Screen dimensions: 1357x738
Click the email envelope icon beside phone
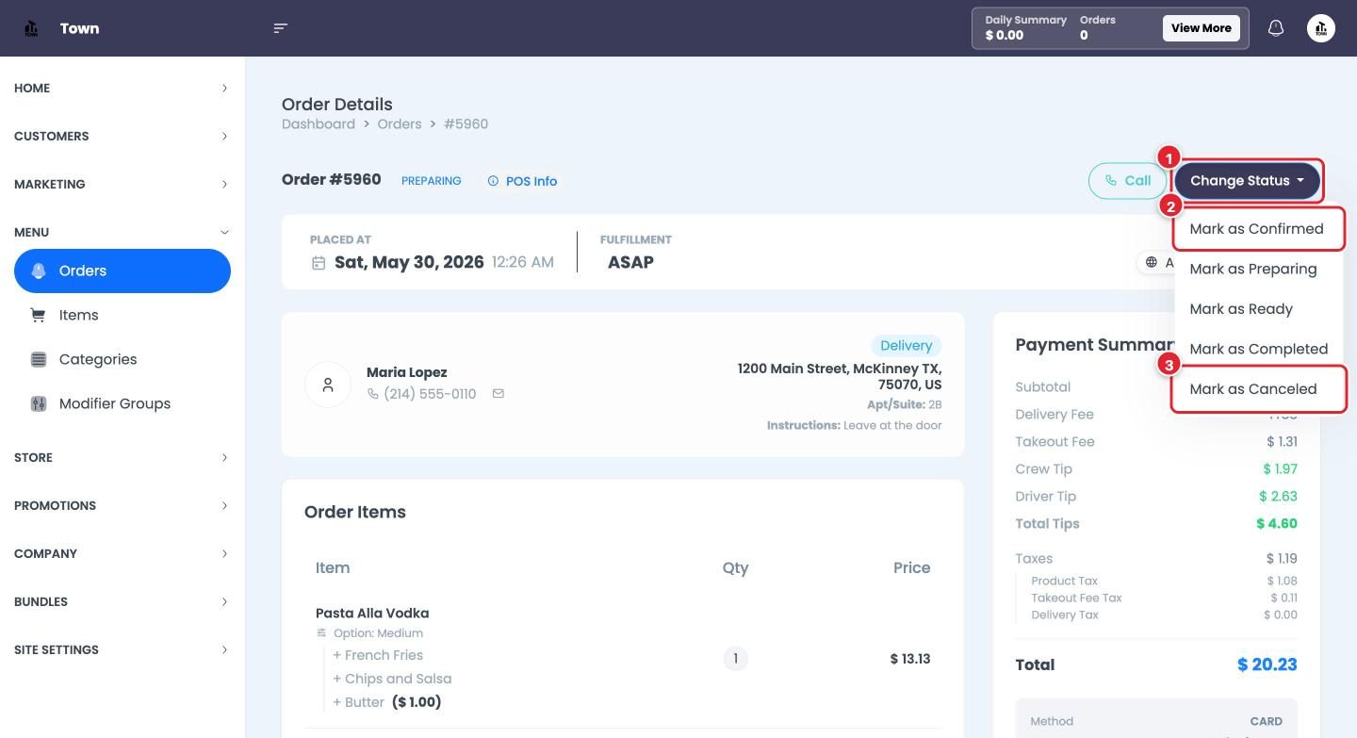[x=499, y=394]
